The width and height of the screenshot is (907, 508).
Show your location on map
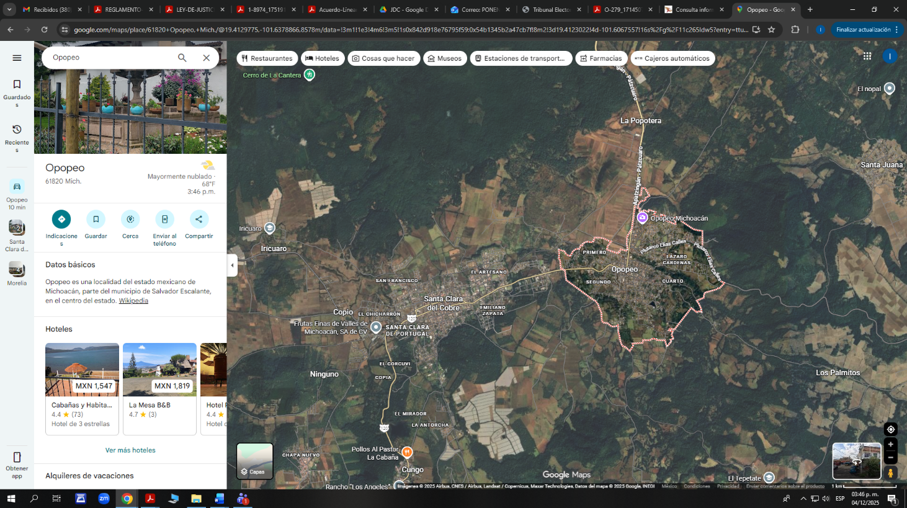890,429
